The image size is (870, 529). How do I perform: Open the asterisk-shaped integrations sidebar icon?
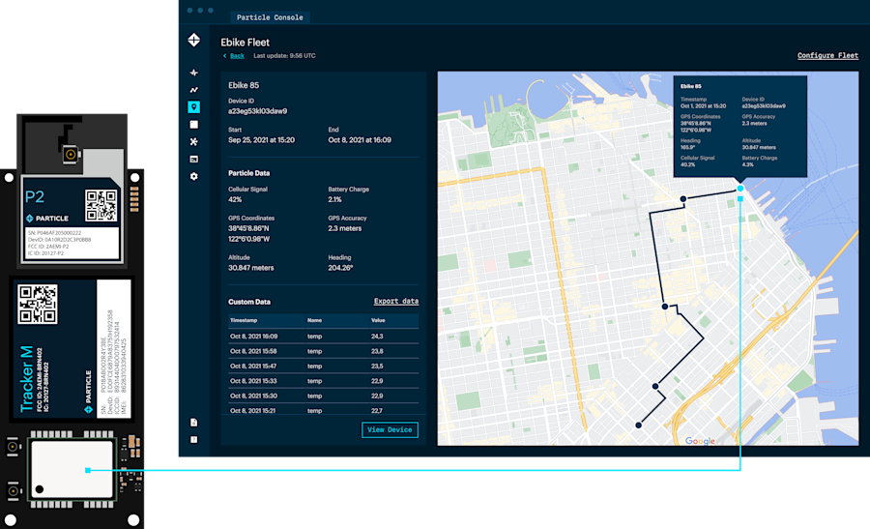point(193,141)
